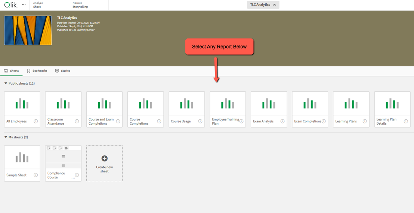
Task: Click info icon on Exam Analysis sheet
Action: point(282,121)
